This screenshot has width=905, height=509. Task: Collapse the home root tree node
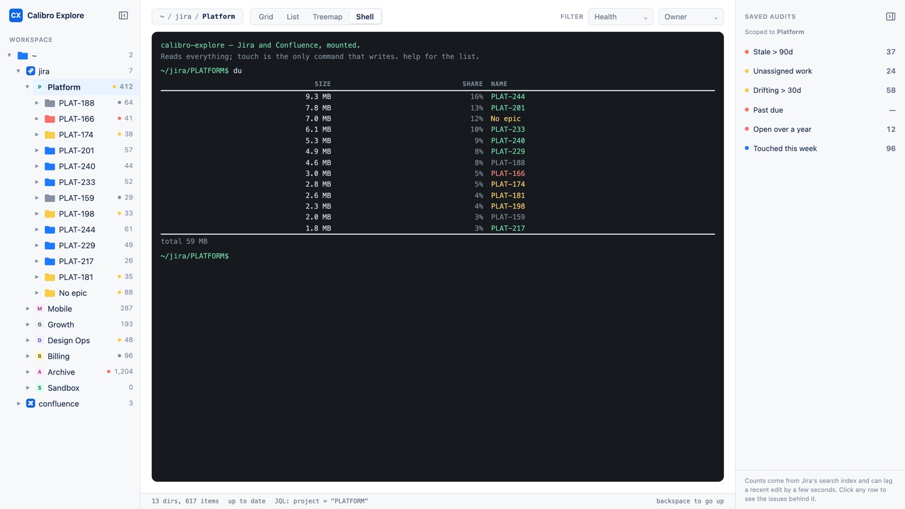[10, 55]
